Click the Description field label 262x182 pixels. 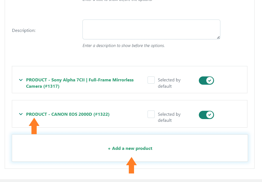[24, 31]
